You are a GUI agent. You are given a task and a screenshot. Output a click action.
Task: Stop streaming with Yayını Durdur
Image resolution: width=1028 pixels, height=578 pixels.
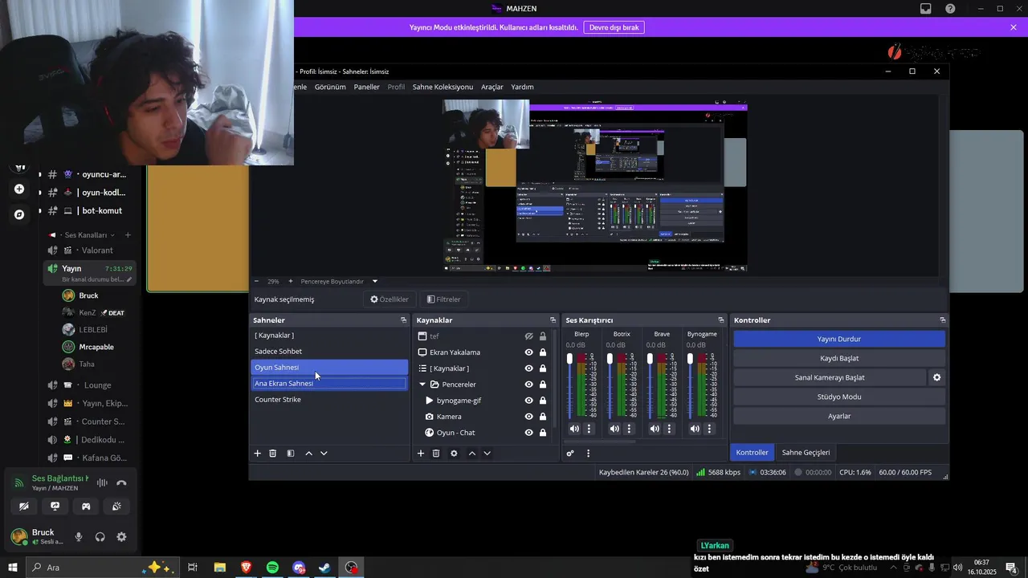(839, 339)
